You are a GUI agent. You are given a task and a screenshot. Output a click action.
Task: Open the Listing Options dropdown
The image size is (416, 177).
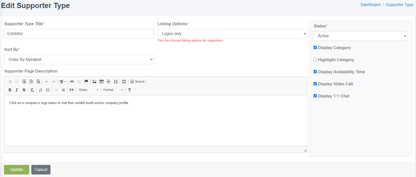point(232,34)
